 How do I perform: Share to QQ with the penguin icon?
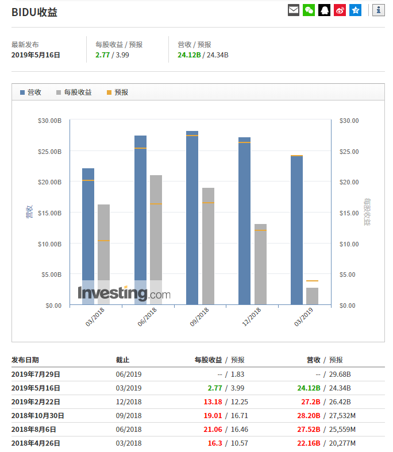point(325,10)
